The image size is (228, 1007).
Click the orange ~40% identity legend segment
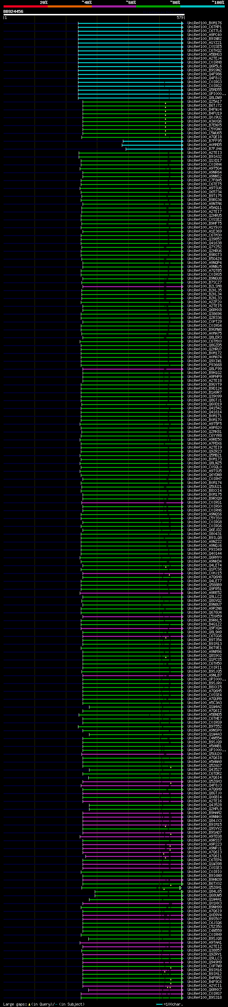pyautogui.click(x=70, y=6)
